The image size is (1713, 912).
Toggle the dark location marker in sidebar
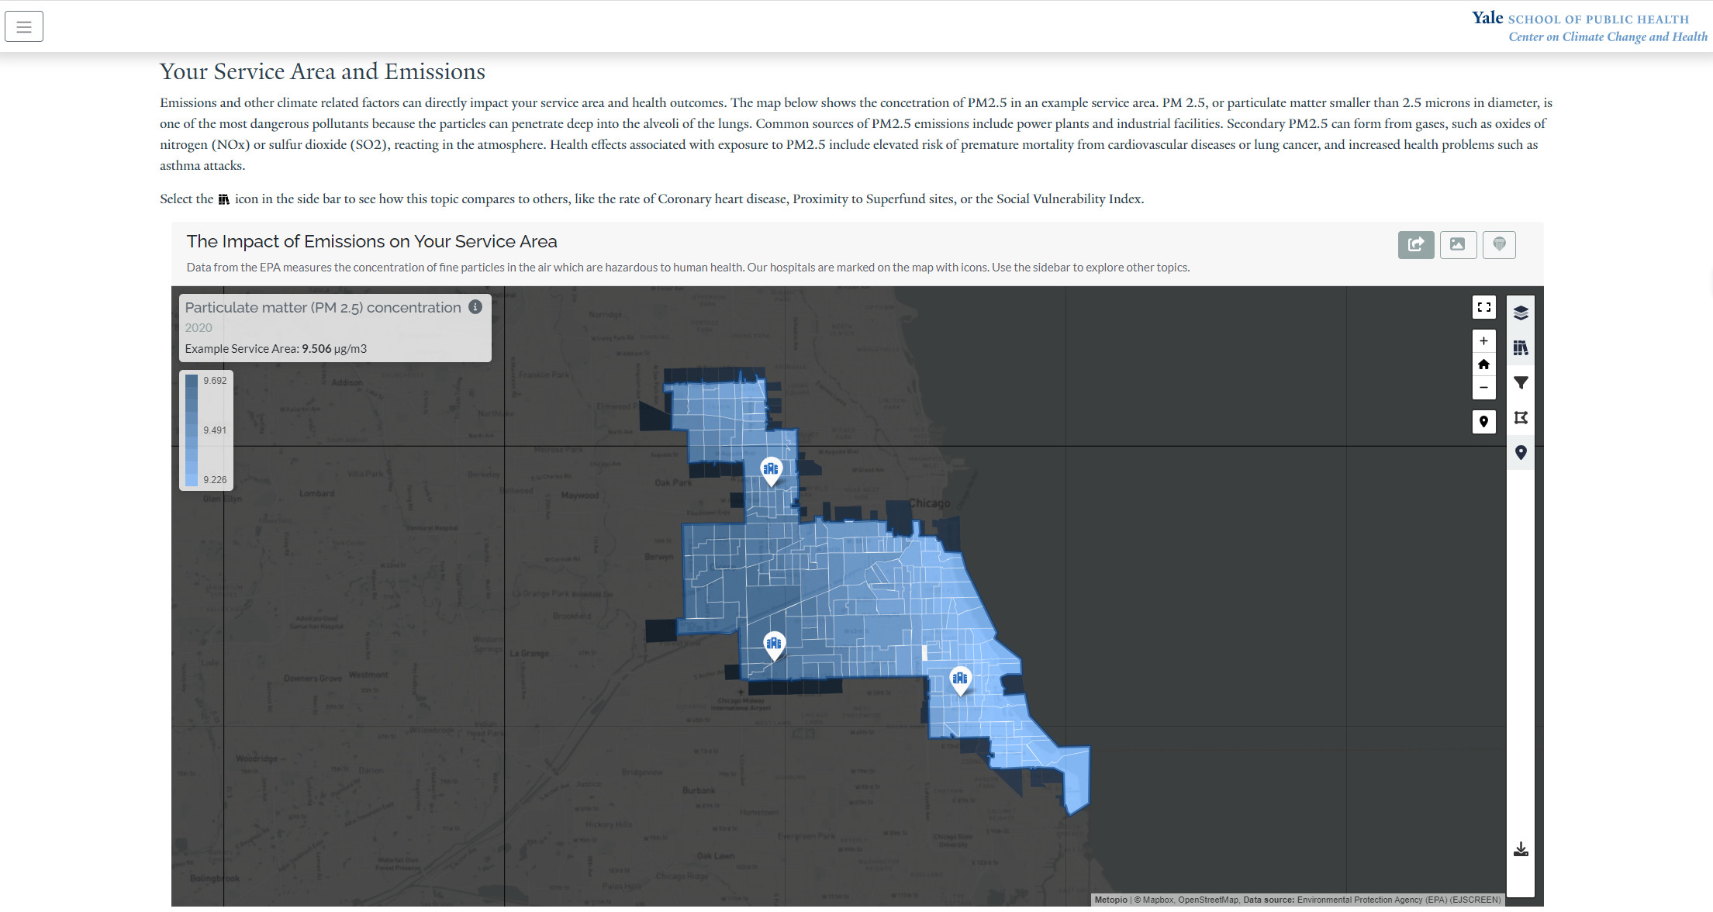click(1520, 452)
